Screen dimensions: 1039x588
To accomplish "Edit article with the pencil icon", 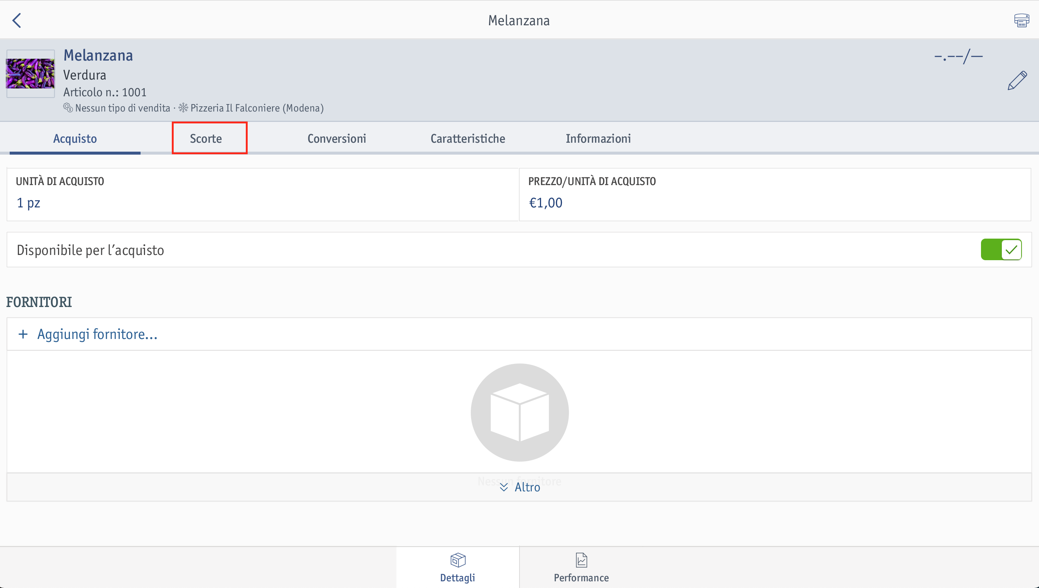I will pyautogui.click(x=1017, y=80).
